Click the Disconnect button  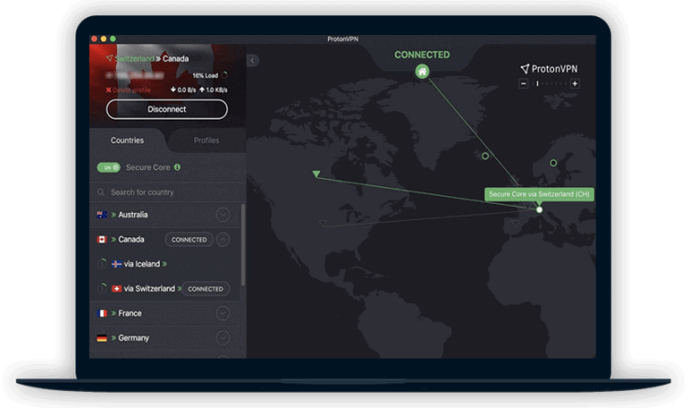[167, 109]
